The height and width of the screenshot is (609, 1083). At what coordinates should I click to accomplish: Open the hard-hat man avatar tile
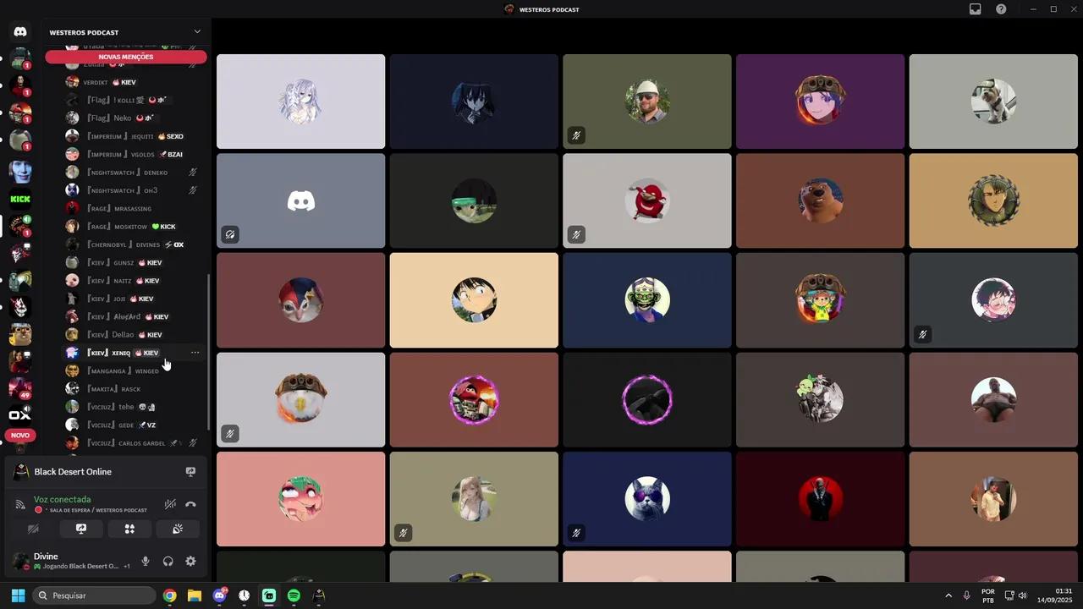pyautogui.click(x=647, y=101)
